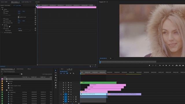This screenshot has height=104, width=185.
Task: Collapse the Elements bin
Action: (5, 81)
